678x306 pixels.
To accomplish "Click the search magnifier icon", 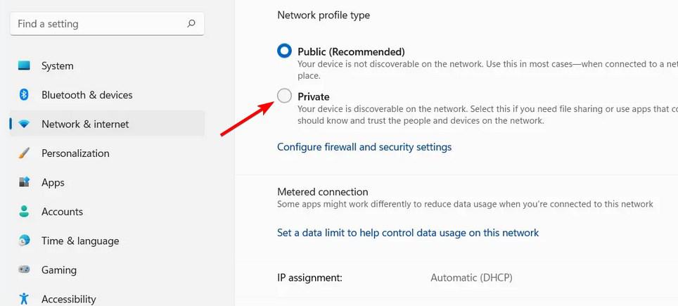I will [x=191, y=23].
